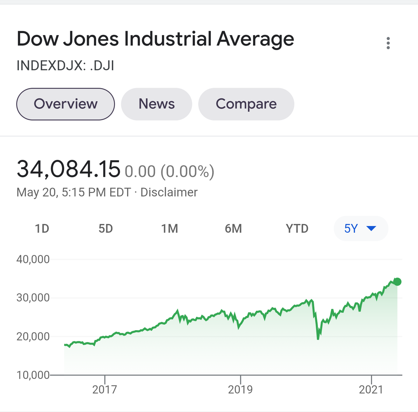418x412 pixels.
Task: Click the 2021 axis marker
Action: tap(371, 389)
